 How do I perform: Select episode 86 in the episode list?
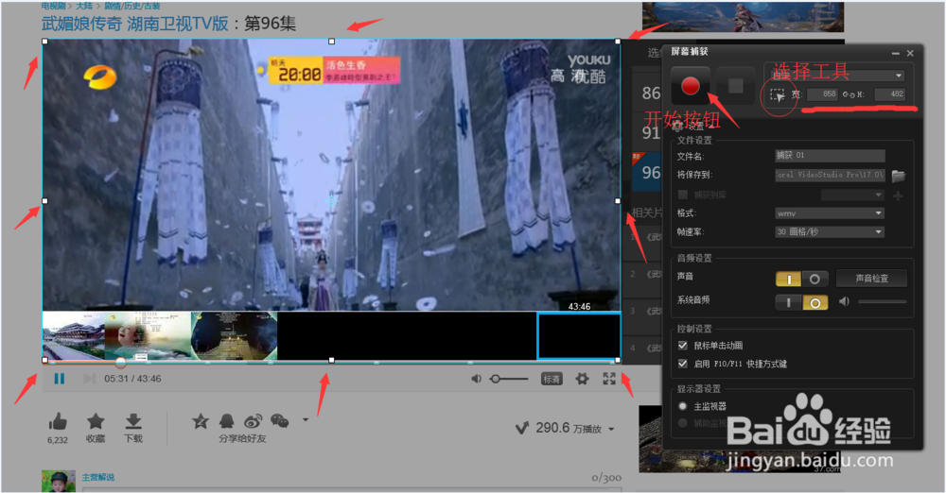pos(651,93)
